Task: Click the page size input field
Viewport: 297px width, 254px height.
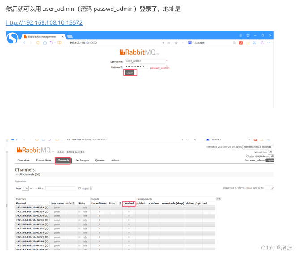Action: [269, 188]
